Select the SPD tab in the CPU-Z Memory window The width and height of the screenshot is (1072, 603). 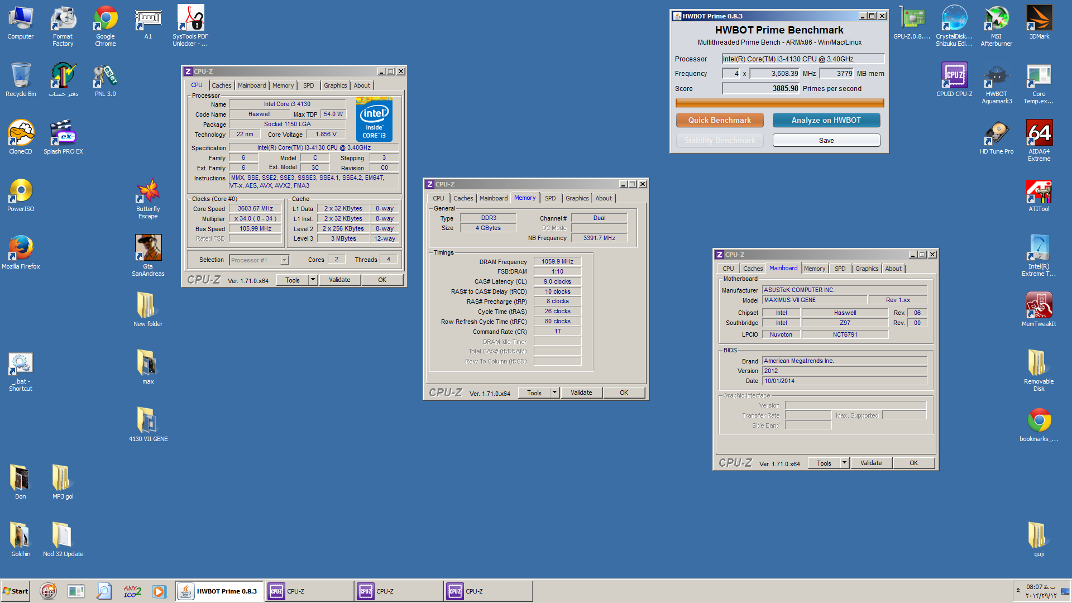(550, 198)
